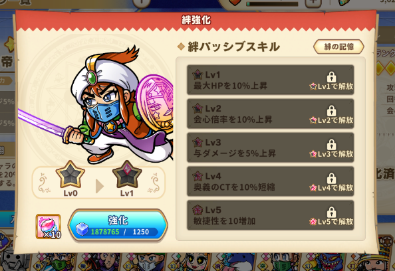This screenshot has width=395, height=271.
Task: Click the lock icon on Lv3 skill
Action: tap(332, 145)
